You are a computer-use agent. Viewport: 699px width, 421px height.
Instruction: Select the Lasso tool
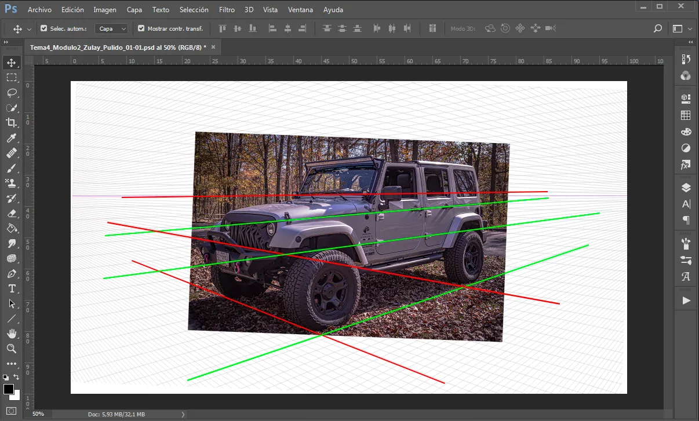pyautogui.click(x=12, y=93)
